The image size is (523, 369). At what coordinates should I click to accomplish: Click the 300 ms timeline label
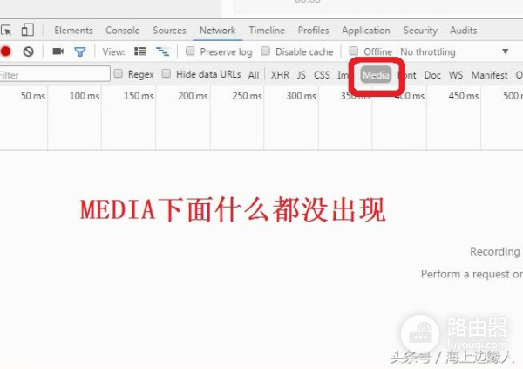point(301,96)
